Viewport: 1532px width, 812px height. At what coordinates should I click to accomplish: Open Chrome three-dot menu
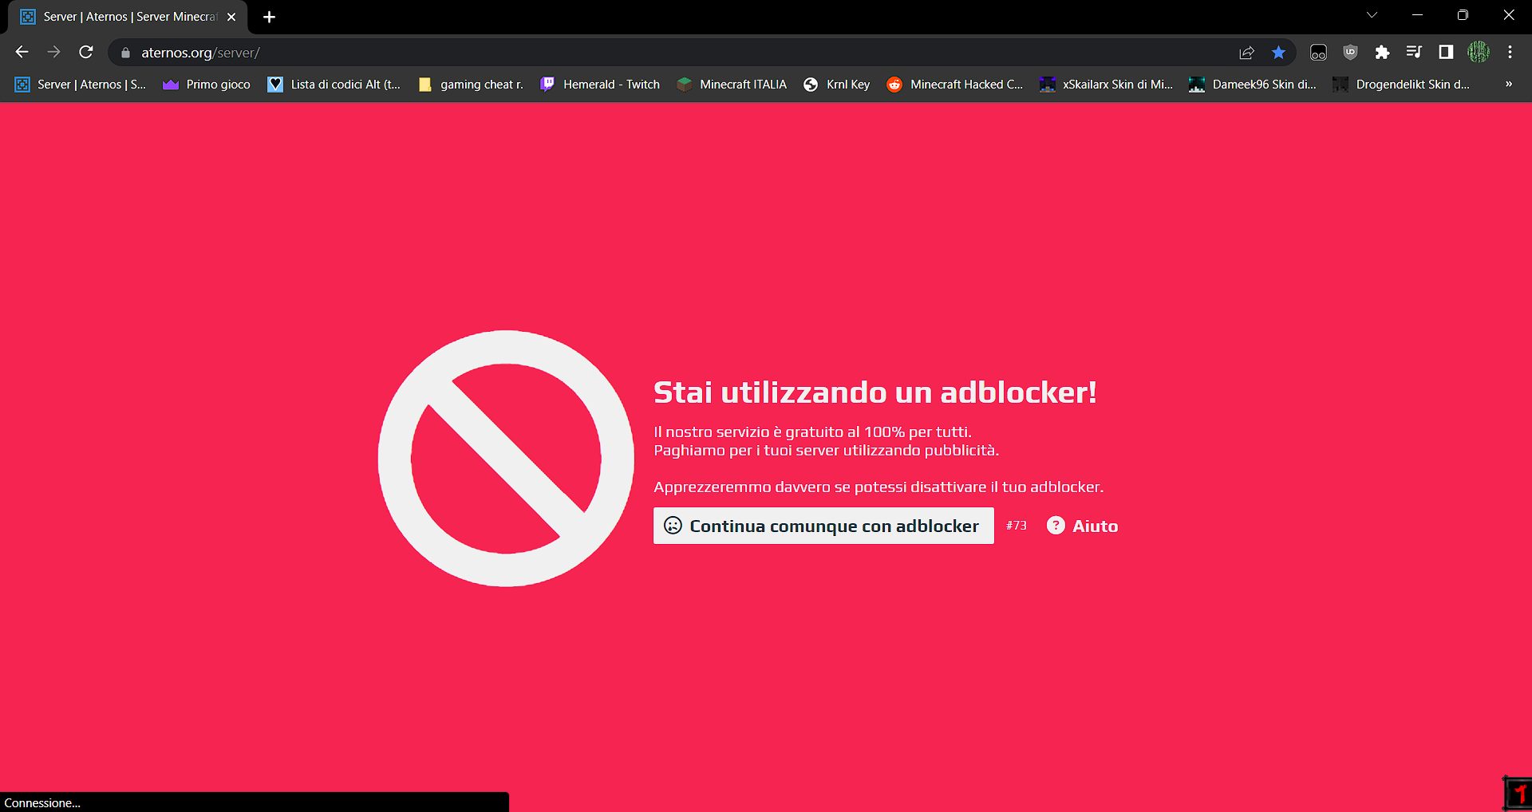pyautogui.click(x=1510, y=53)
